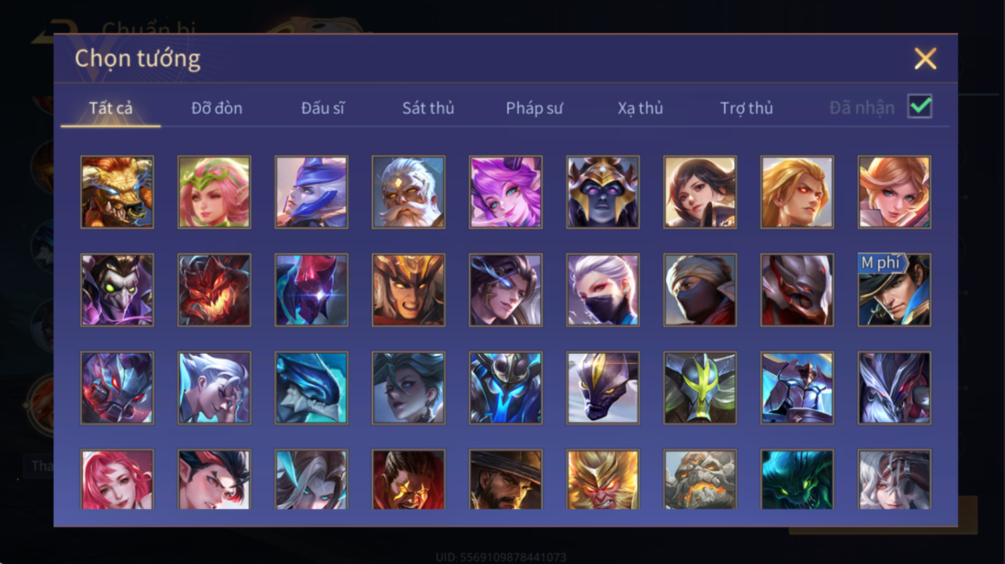1005x564 pixels.
Task: Select the stone golem hero portrait
Action: tap(700, 480)
